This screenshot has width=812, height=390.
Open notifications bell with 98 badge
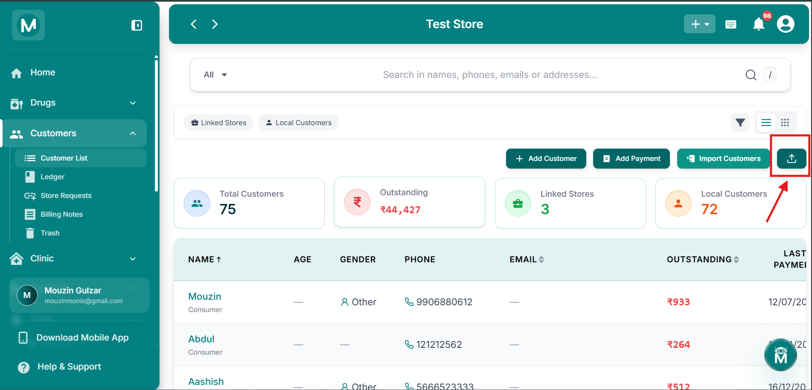pos(759,24)
